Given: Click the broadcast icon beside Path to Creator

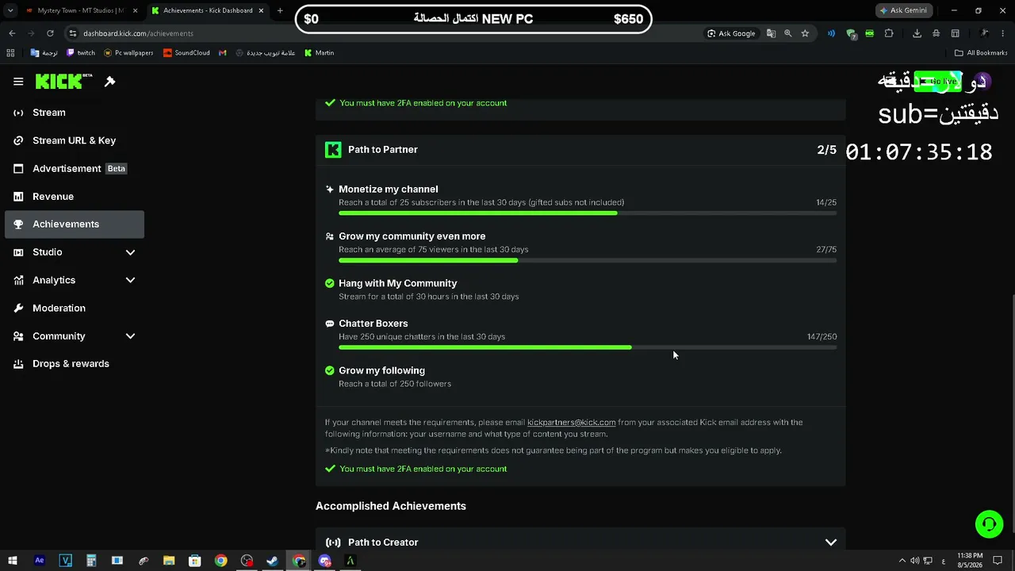Looking at the screenshot, I should coord(333,542).
